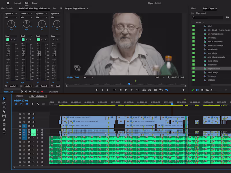Select the Hand tool
The height and width of the screenshot is (173, 231).
pos(4,129)
